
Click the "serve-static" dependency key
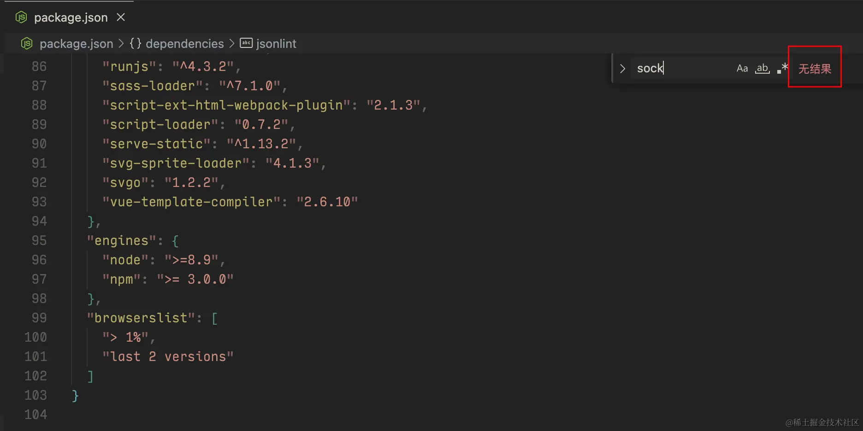[156, 144]
